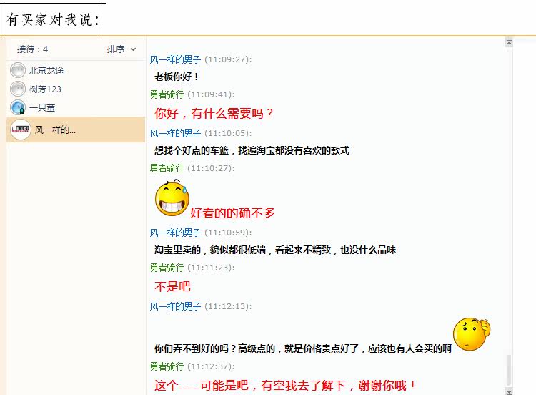Screen dimensions: 536x395
Task: Click sender name at 11:09:27
Action: (x=175, y=59)
